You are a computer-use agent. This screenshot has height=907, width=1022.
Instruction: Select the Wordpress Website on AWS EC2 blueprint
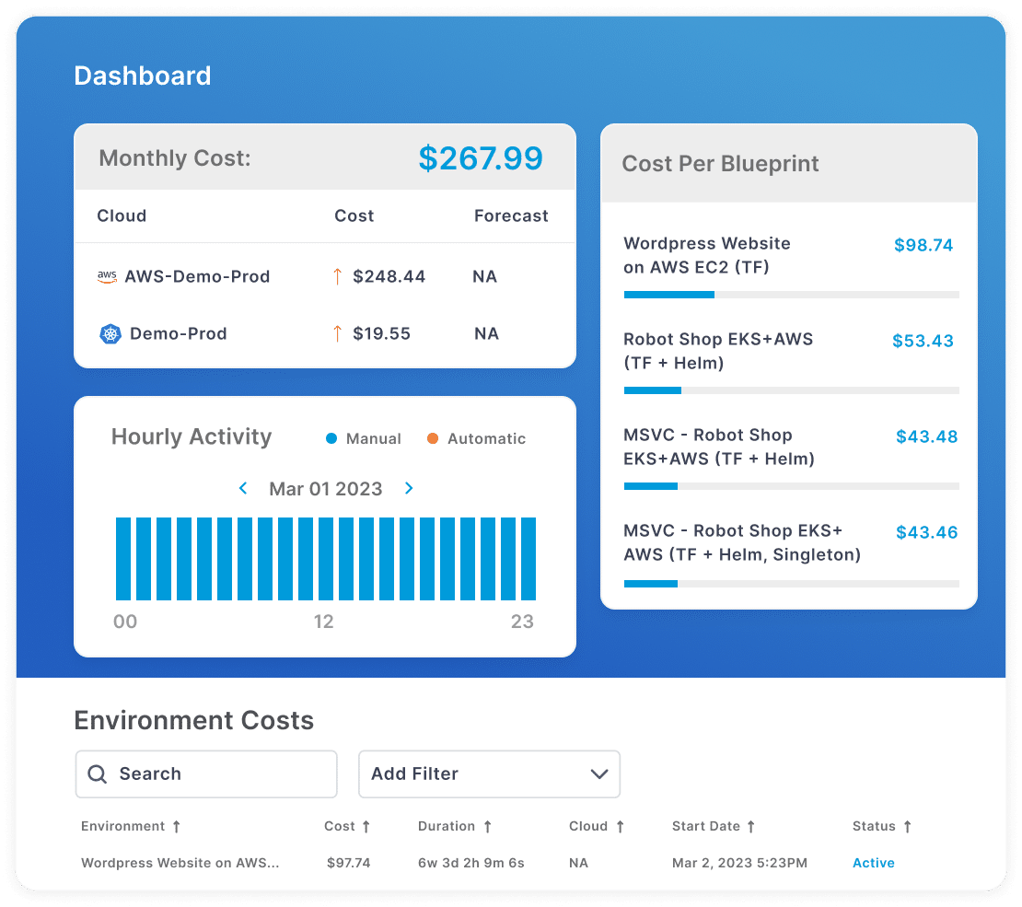click(706, 255)
